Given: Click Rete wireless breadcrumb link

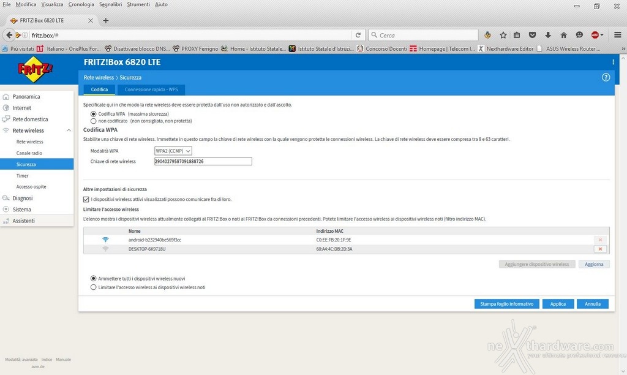Looking at the screenshot, I should point(99,78).
